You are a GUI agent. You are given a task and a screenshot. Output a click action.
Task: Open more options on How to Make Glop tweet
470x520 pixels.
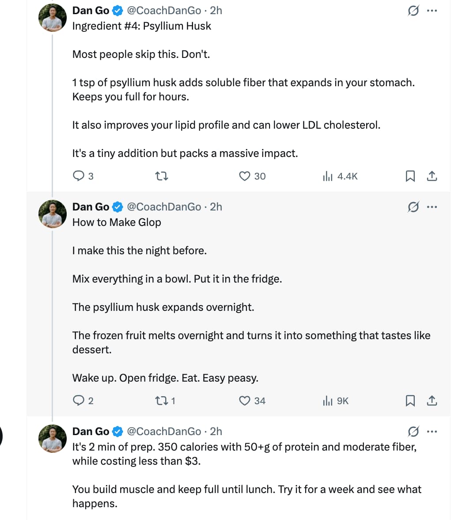point(432,207)
